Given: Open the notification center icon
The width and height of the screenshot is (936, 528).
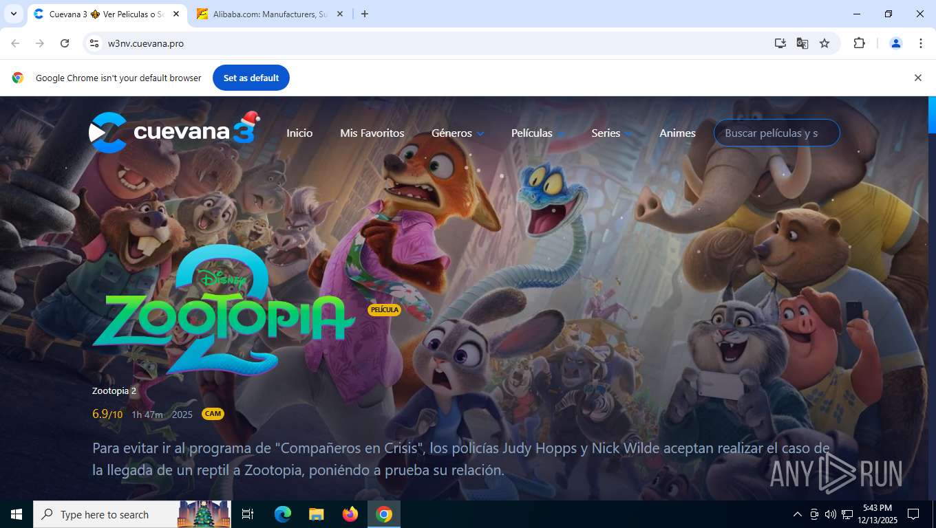Looking at the screenshot, I should pos(913,514).
